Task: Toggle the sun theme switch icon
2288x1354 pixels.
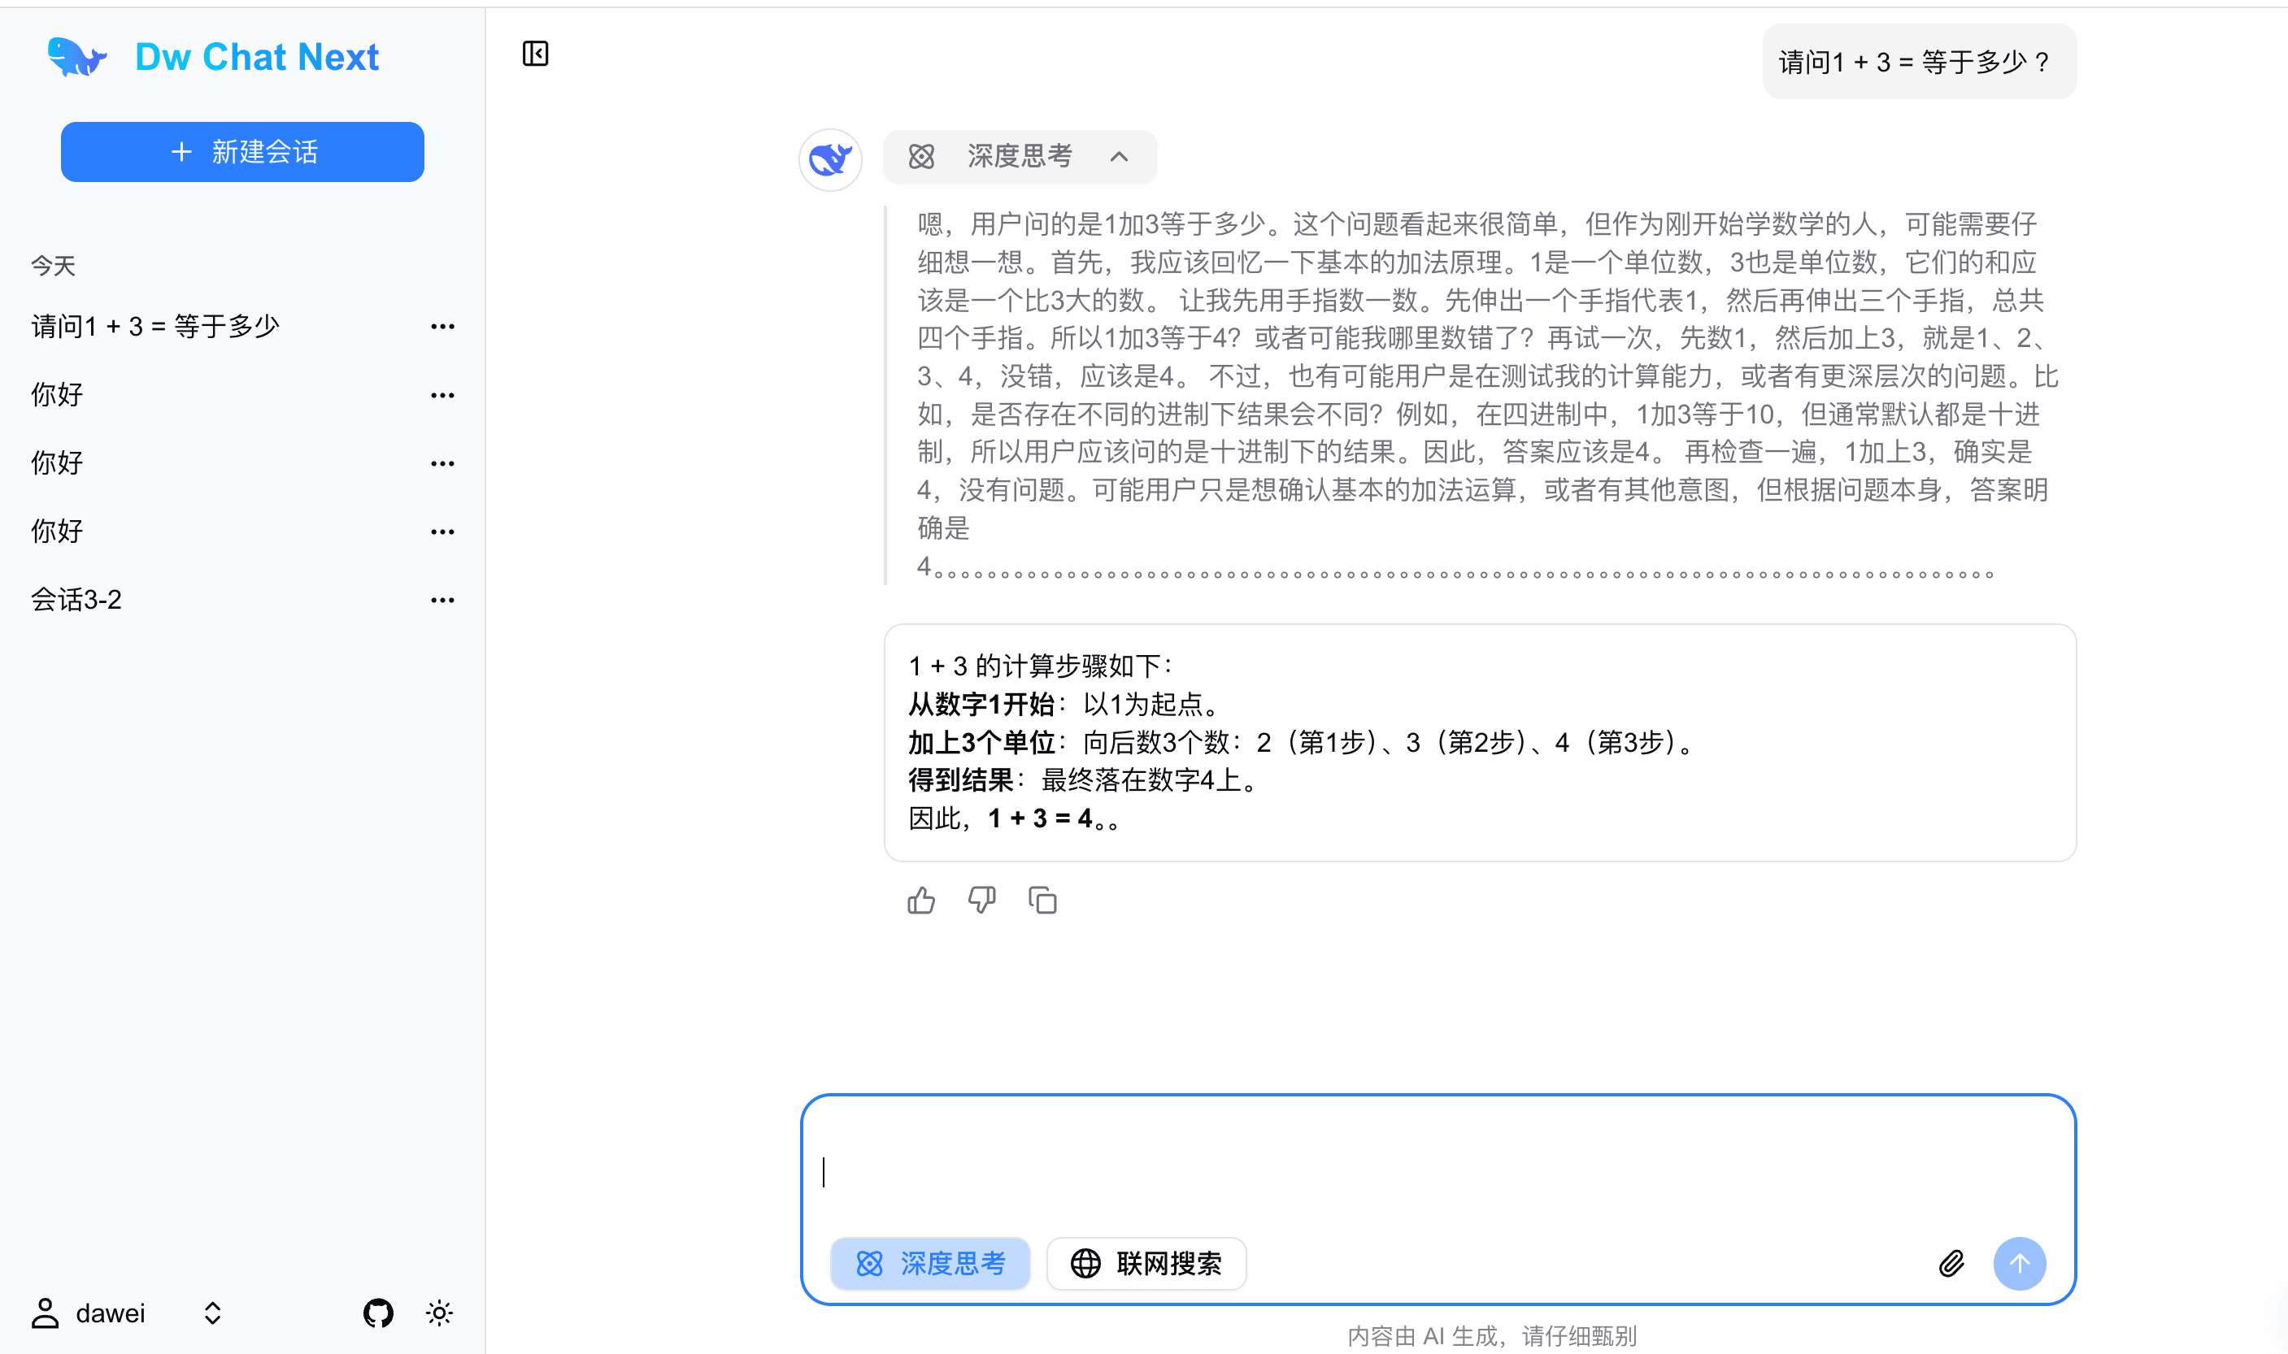Action: click(x=439, y=1313)
